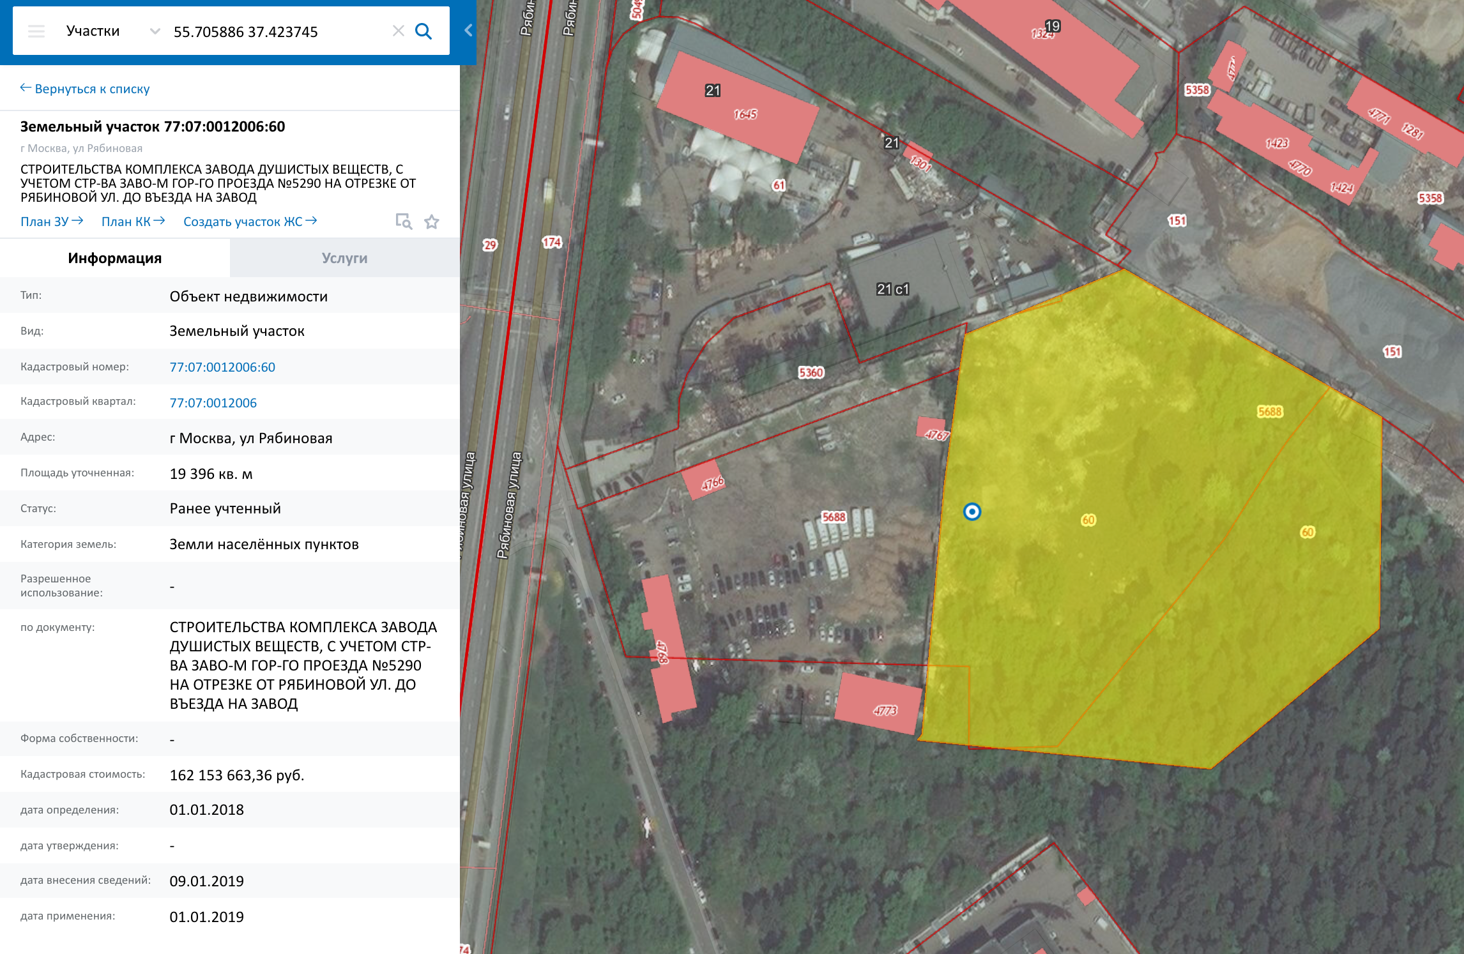Collapse the side panel arrow
1464x954 pixels.
468,30
